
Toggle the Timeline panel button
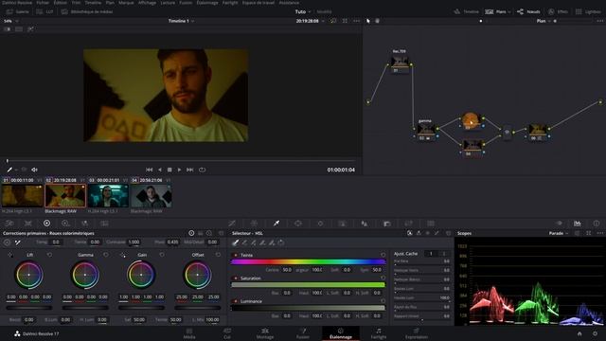coord(467,11)
